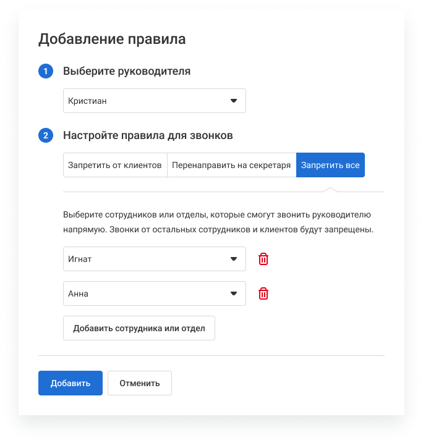This screenshot has width=423, height=443.
Task: Click the Настройте правила для звонков heading
Action: pos(148,135)
